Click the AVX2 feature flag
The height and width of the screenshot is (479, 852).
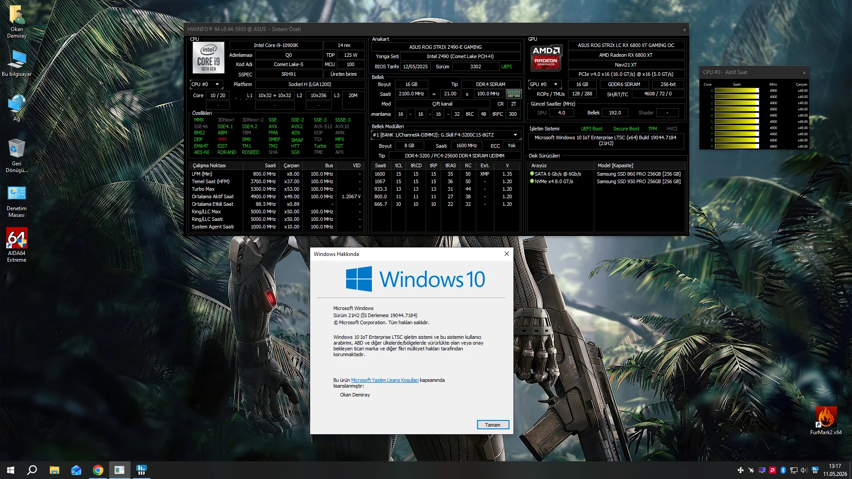[x=297, y=126]
